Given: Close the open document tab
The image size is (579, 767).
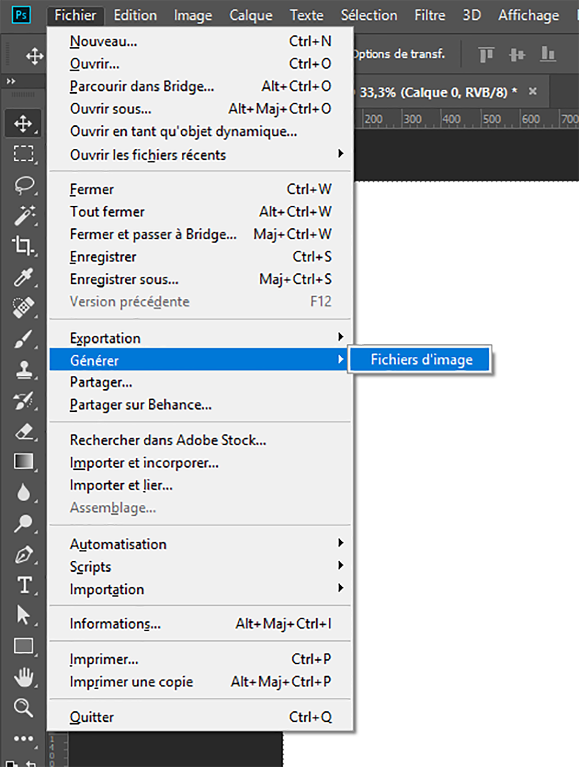Looking at the screenshot, I should pyautogui.click(x=533, y=92).
